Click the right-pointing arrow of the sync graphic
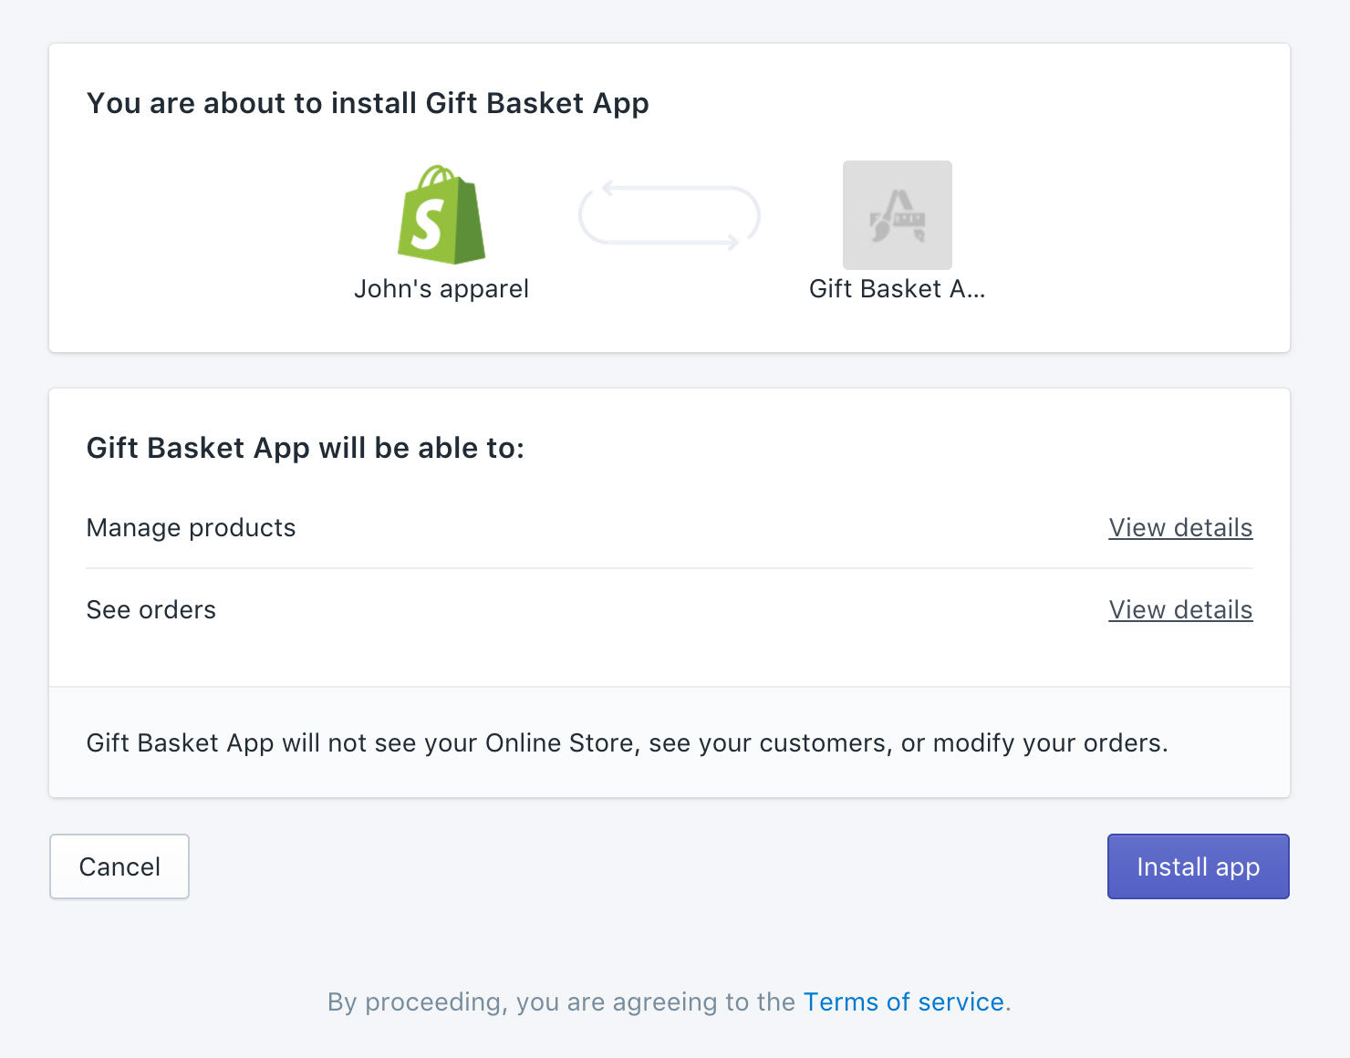Image resolution: width=1350 pixels, height=1058 pixels. click(731, 243)
